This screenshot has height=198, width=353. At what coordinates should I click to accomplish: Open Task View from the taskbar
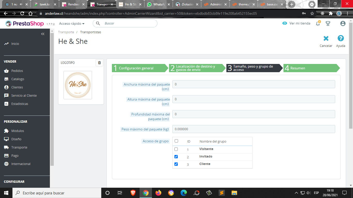point(120,193)
